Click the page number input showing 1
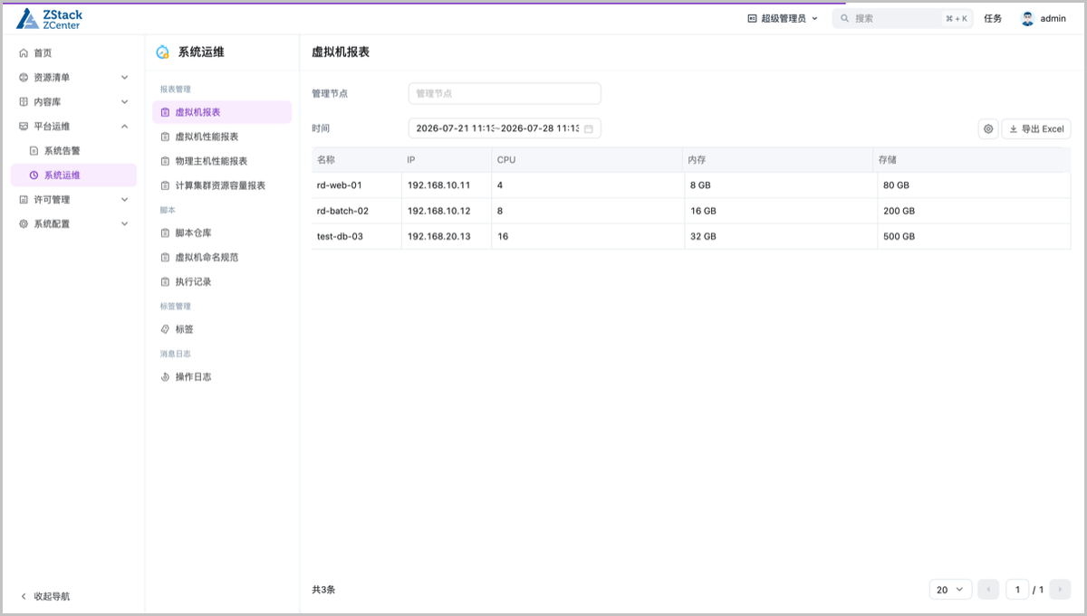Image resolution: width=1087 pixels, height=616 pixels. click(1016, 590)
